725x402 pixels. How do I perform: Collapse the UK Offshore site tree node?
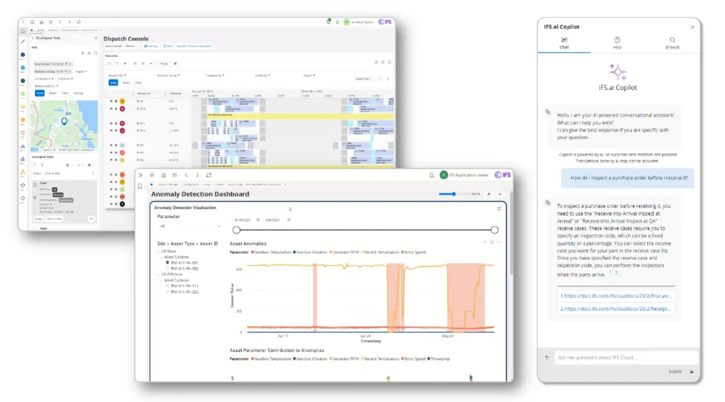point(158,274)
